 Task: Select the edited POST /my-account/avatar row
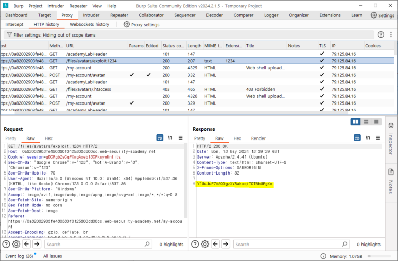(x=197, y=75)
